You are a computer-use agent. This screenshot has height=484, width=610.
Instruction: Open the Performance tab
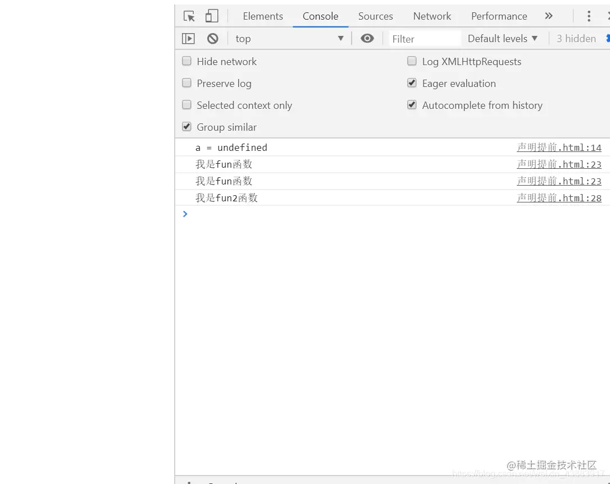coord(499,16)
